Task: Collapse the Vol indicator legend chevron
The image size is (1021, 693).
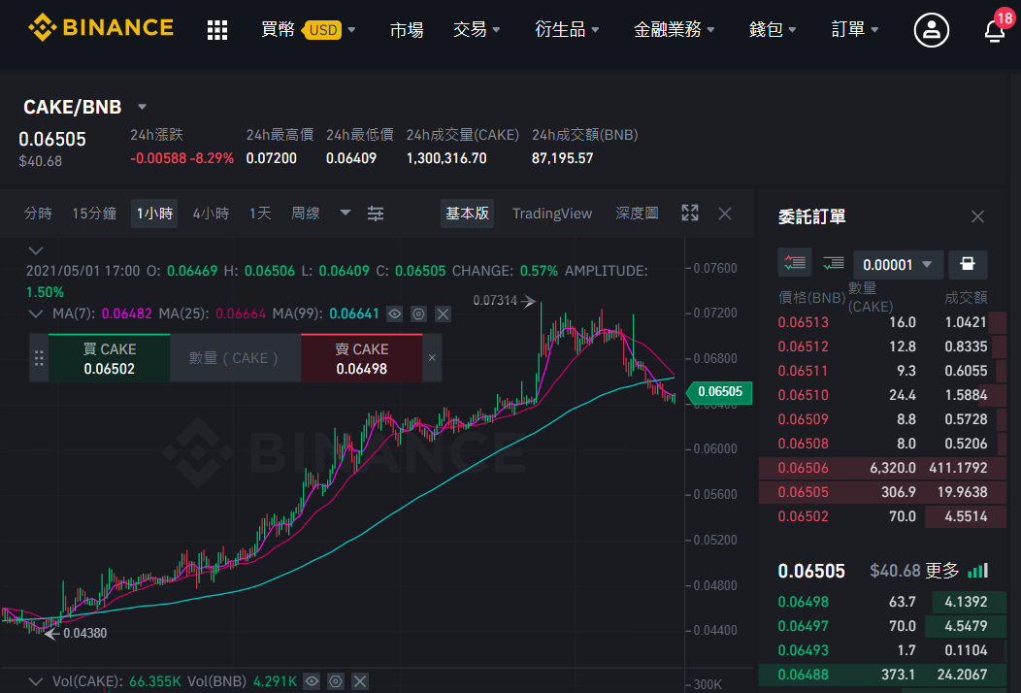Action: [x=36, y=681]
